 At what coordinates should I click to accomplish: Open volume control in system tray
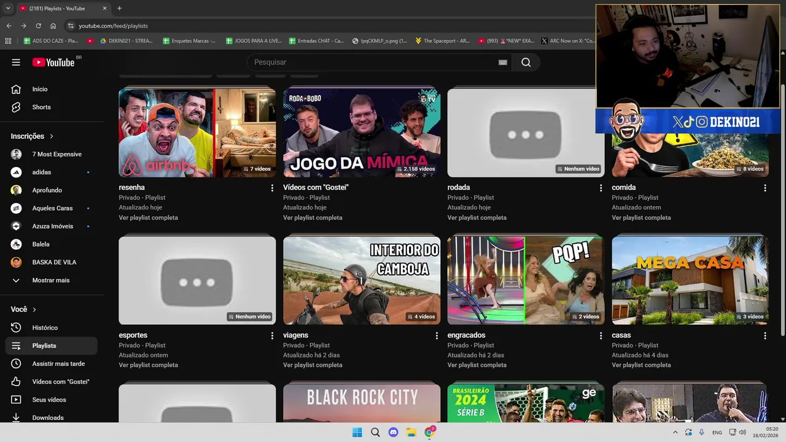tap(742, 432)
